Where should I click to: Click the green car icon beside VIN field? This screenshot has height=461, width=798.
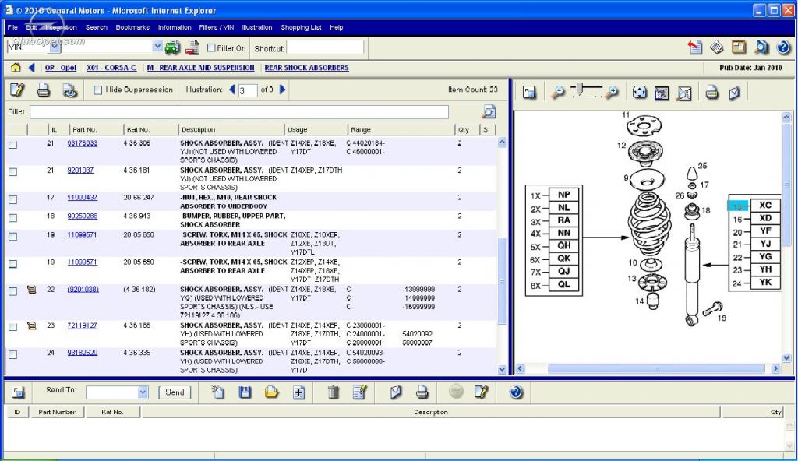(x=172, y=48)
